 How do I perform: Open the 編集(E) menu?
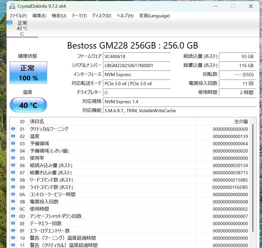[39, 16]
